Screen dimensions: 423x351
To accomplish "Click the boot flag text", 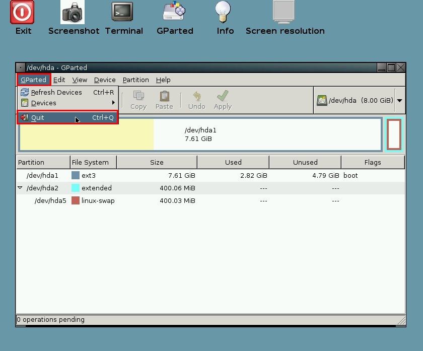I will click(x=350, y=175).
